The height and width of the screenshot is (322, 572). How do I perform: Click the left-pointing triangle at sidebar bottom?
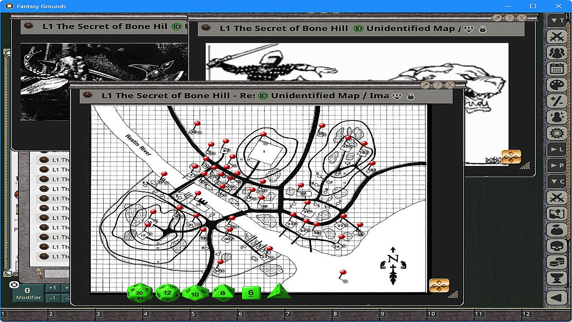pos(557,297)
